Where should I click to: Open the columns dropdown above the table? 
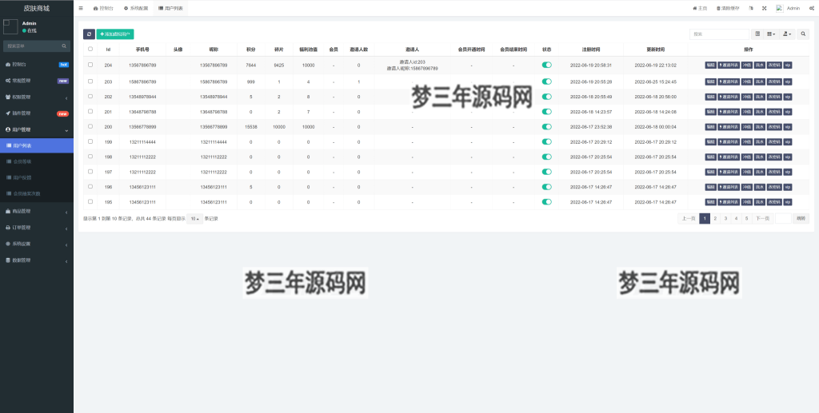coord(771,34)
